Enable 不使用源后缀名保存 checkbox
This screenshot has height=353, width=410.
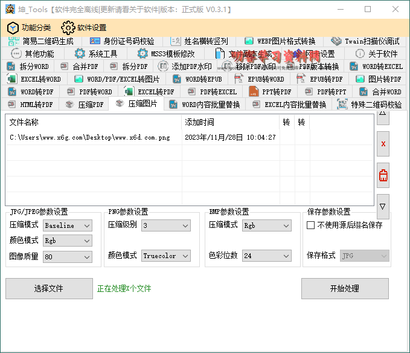311,225
